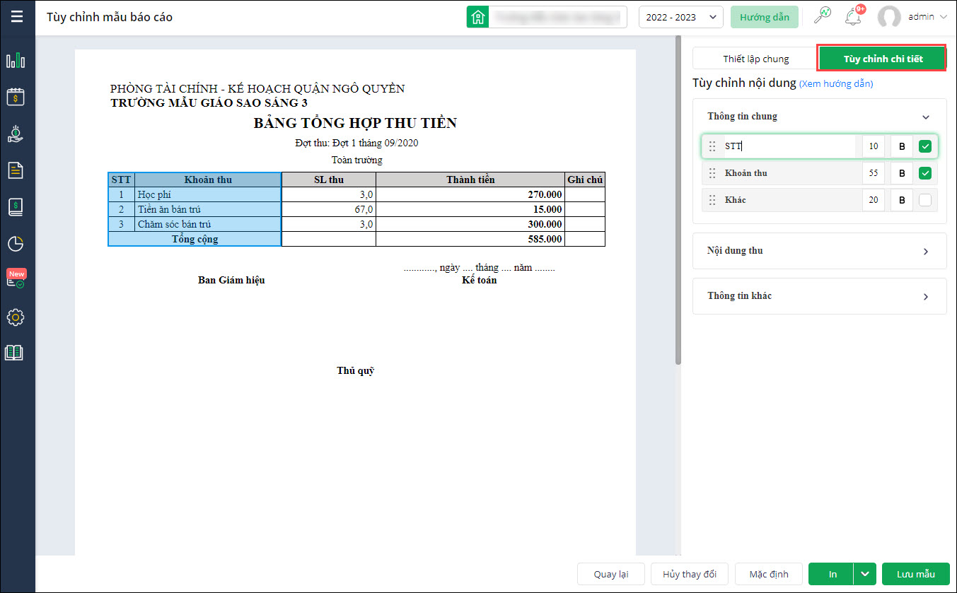957x593 pixels.
Task: Click the Khác name field
Action: tap(789, 200)
